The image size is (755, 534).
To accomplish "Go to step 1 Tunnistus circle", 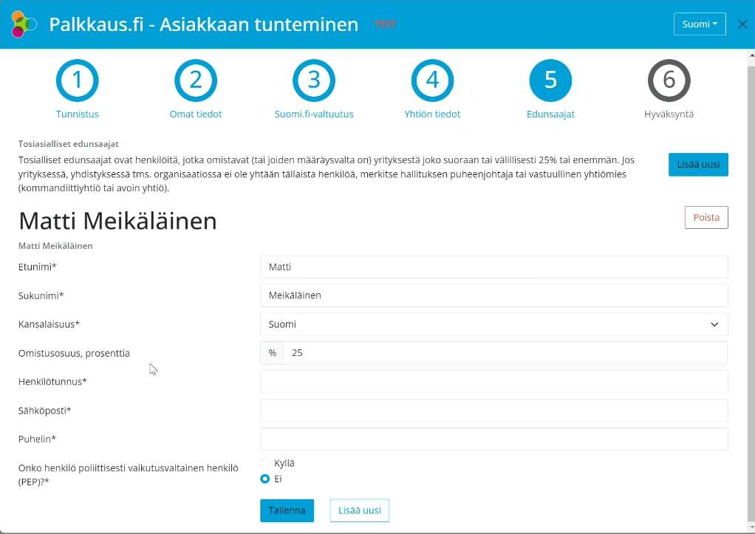I will (x=78, y=81).
